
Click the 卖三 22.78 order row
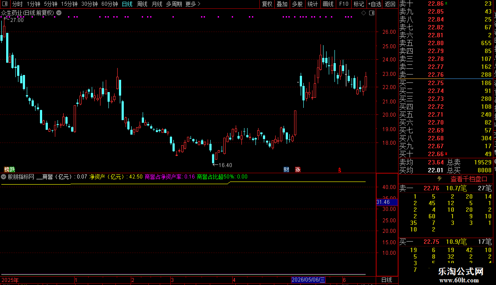click(x=446, y=59)
